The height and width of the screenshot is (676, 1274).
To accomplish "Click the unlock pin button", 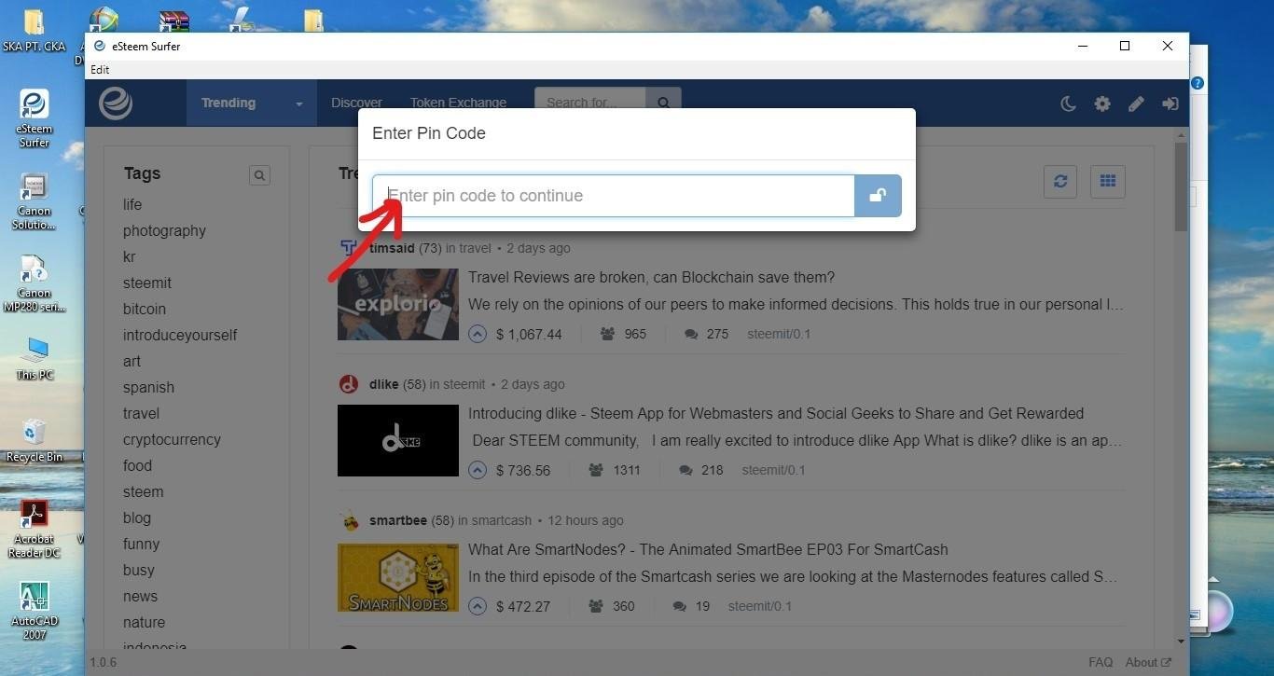I will point(878,196).
